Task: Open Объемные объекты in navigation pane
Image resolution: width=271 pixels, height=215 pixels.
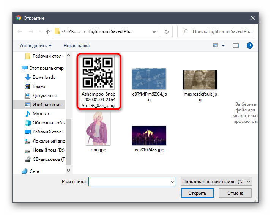Action: click(45, 123)
